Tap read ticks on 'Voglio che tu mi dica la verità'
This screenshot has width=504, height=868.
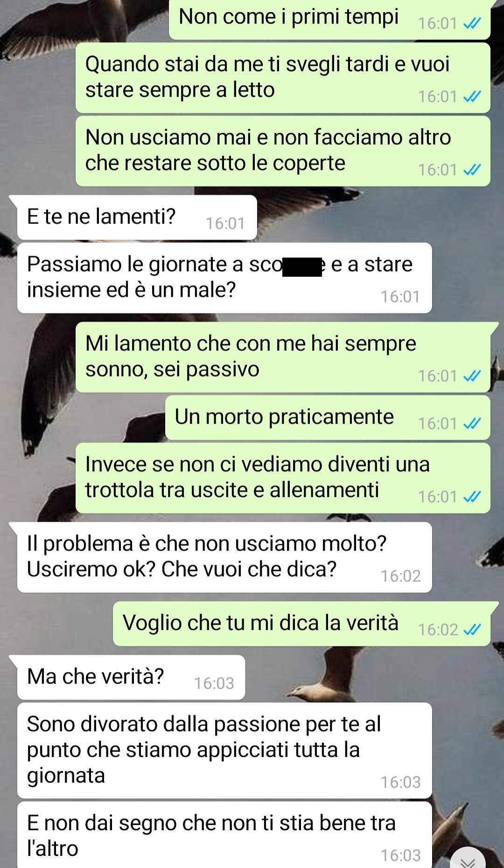coord(472,630)
